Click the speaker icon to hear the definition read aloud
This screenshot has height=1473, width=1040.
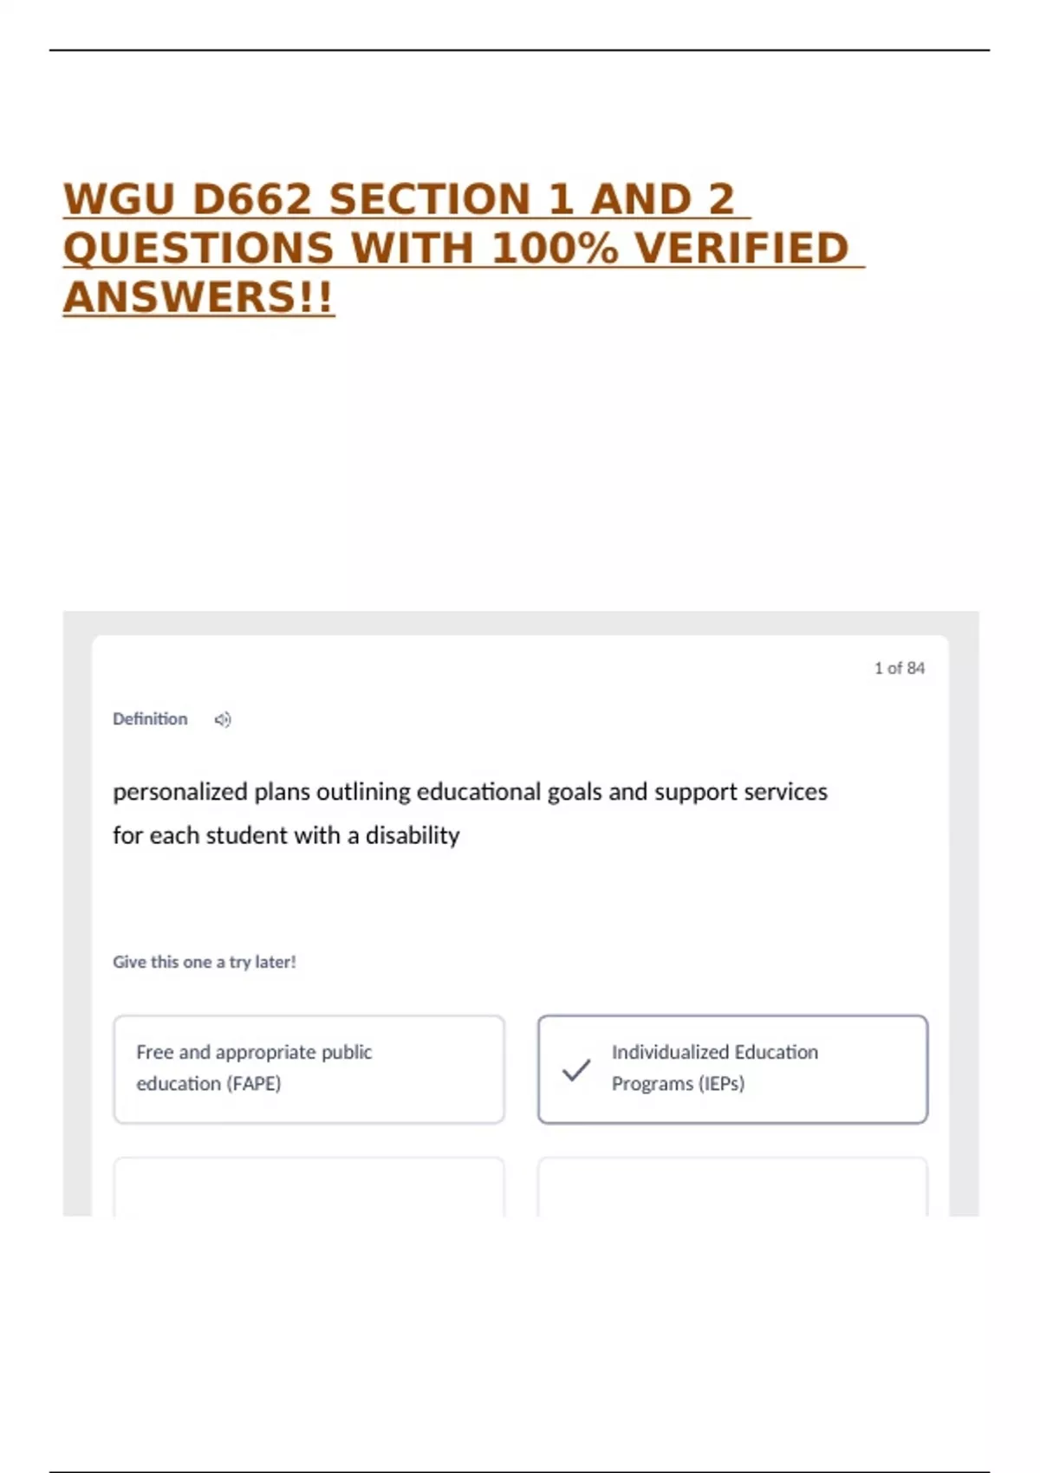click(222, 719)
